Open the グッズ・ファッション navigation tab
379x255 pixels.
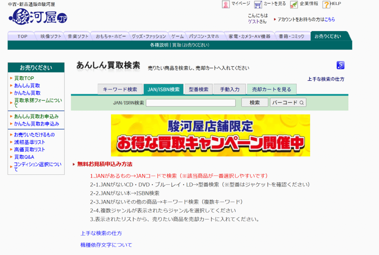click(x=149, y=36)
